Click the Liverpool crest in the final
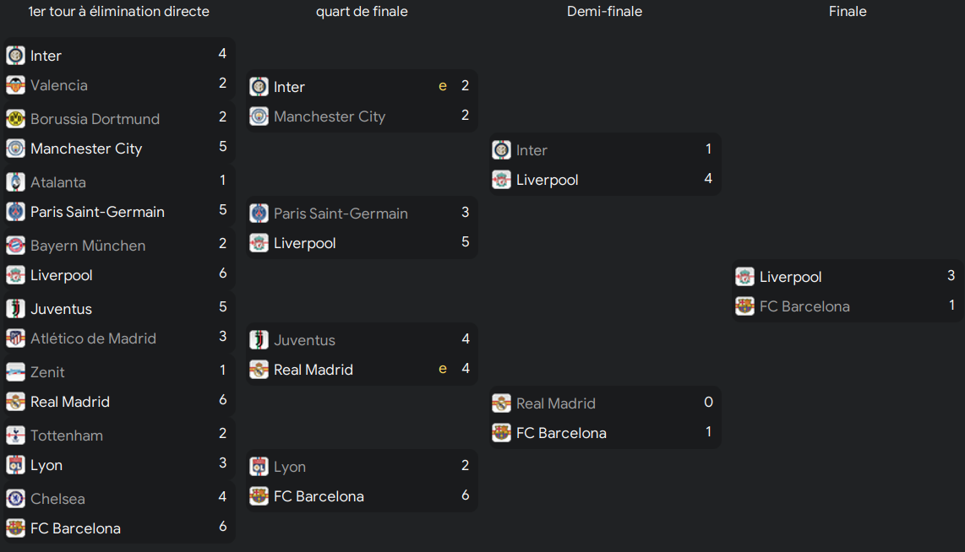The height and width of the screenshot is (552, 965). (744, 277)
